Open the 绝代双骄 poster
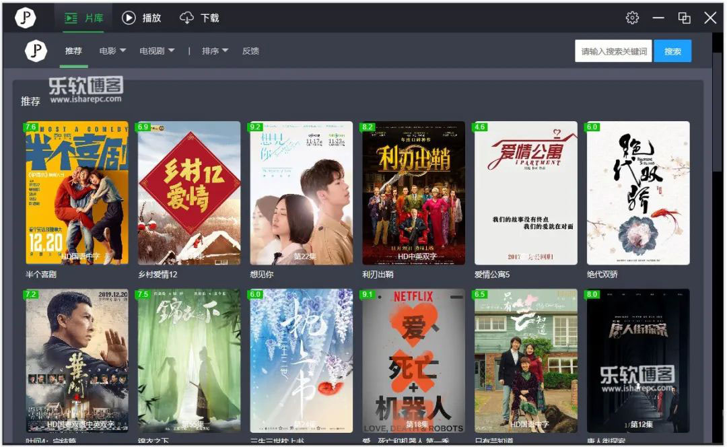Image resolution: width=727 pixels, height=447 pixels. pyautogui.click(x=638, y=193)
